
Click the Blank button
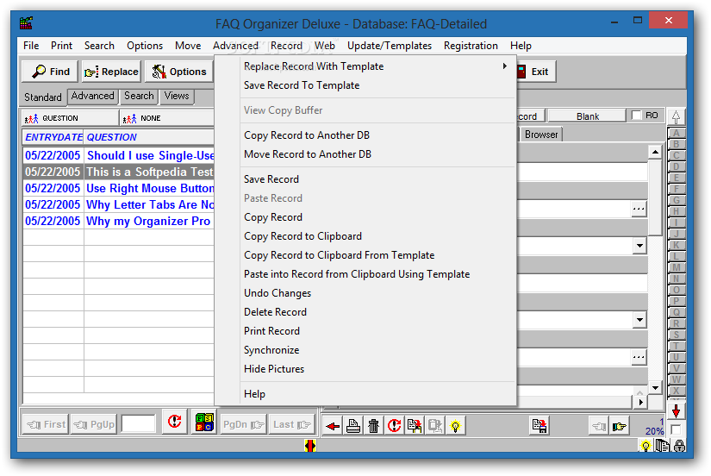[x=588, y=116]
